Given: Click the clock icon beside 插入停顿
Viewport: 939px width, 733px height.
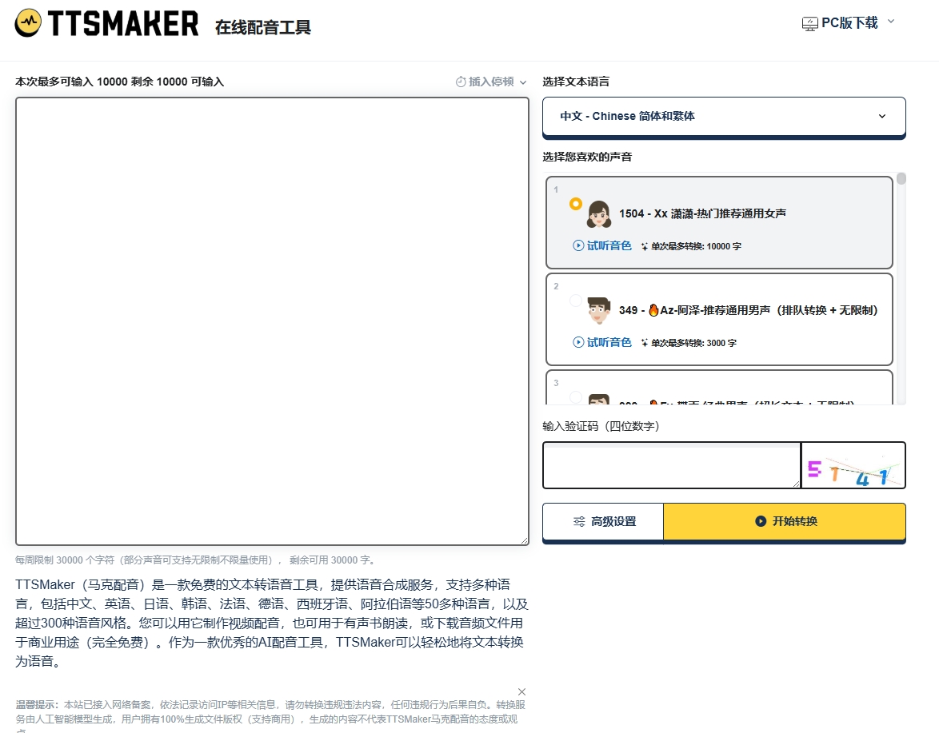Looking at the screenshot, I should (x=461, y=82).
